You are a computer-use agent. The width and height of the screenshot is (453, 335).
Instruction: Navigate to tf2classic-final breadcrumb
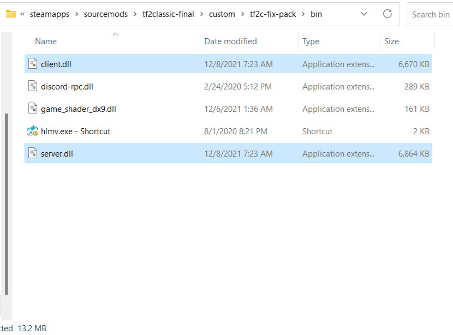pyautogui.click(x=168, y=14)
